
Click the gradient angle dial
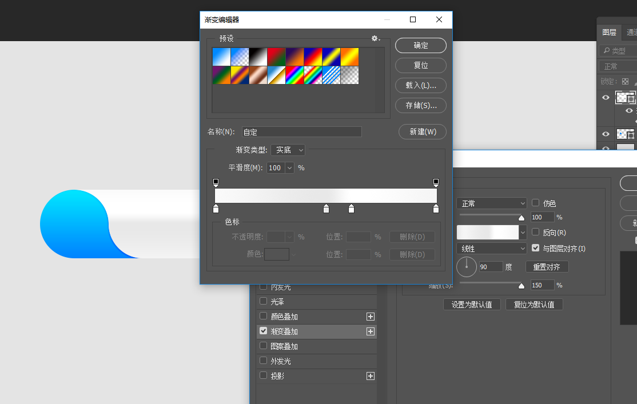tap(467, 267)
